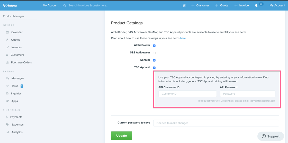
Task: Enable the S&S Activewear checkbox
Action: tap(154, 53)
